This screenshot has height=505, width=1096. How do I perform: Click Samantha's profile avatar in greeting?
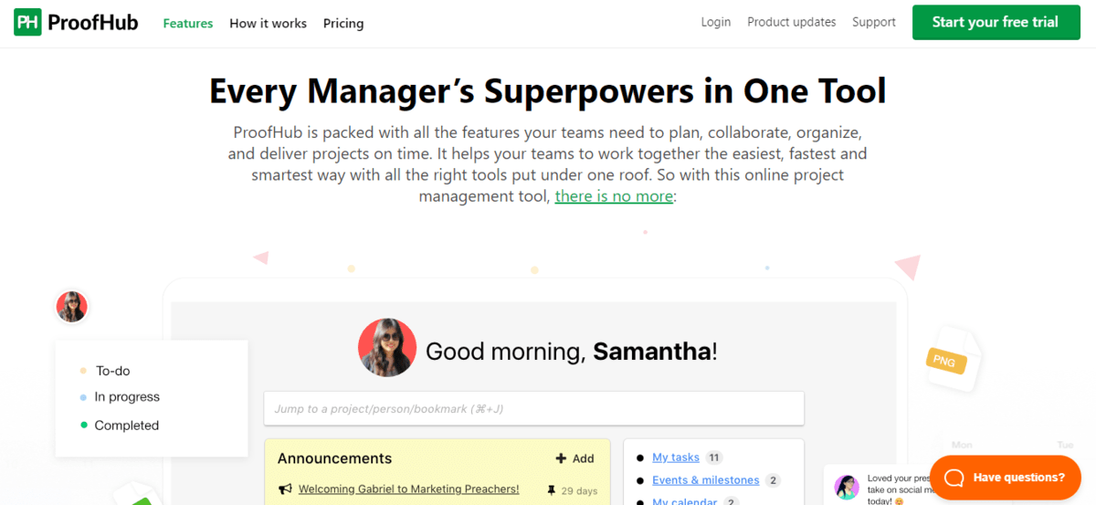(x=387, y=348)
